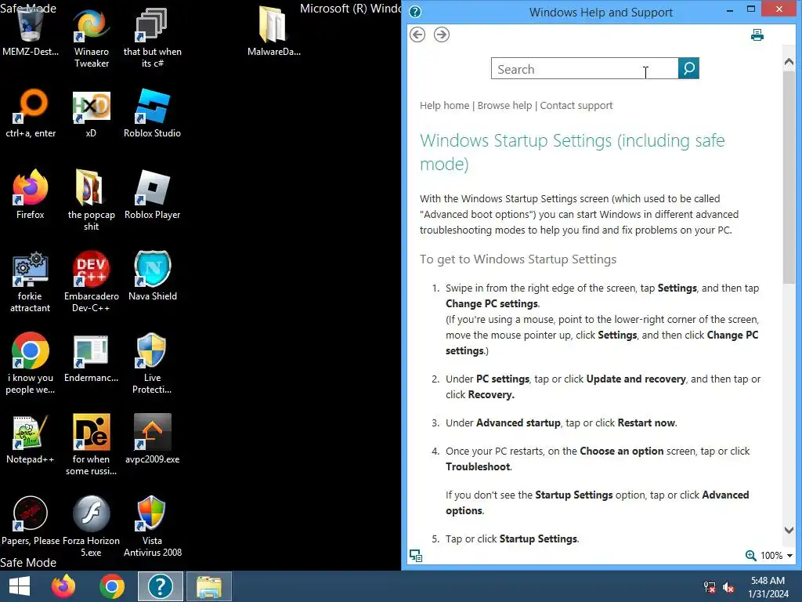Print the help topic via printer icon
Image resolution: width=802 pixels, height=602 pixels.
coord(757,34)
